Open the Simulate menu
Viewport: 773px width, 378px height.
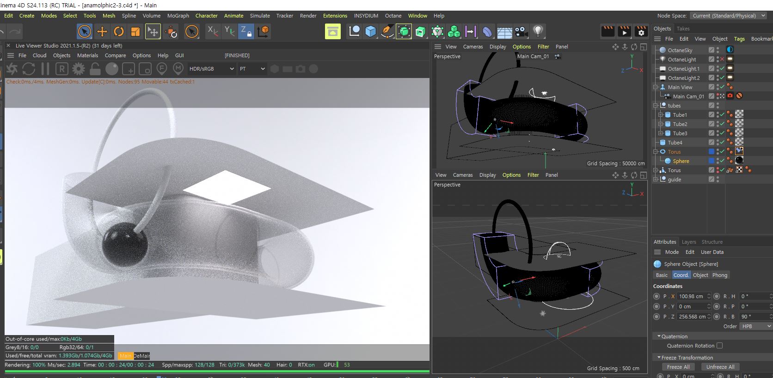click(260, 16)
